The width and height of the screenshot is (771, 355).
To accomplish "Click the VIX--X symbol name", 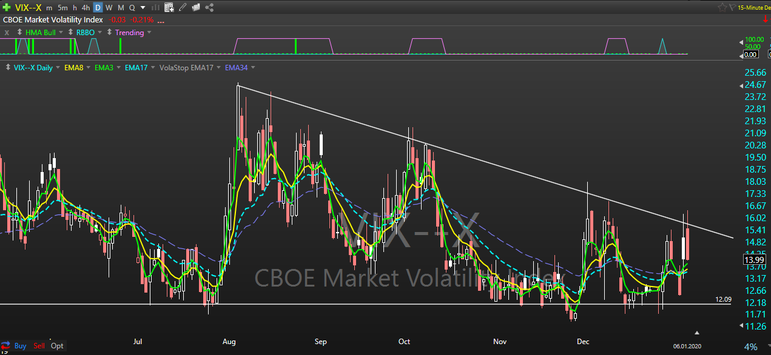I will tap(27, 8).
